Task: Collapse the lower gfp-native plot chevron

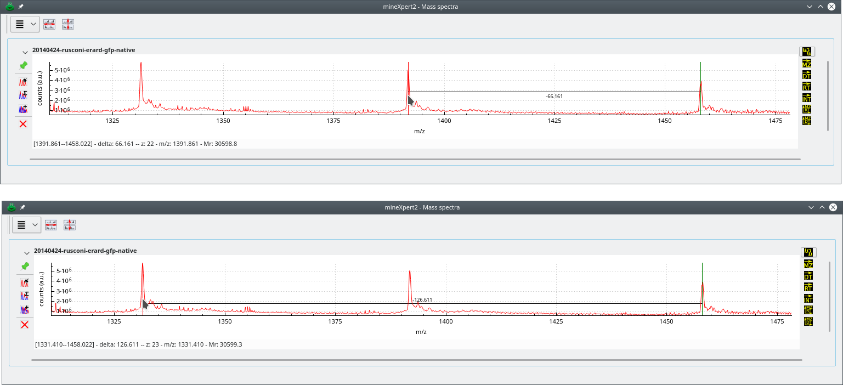Action: point(26,253)
